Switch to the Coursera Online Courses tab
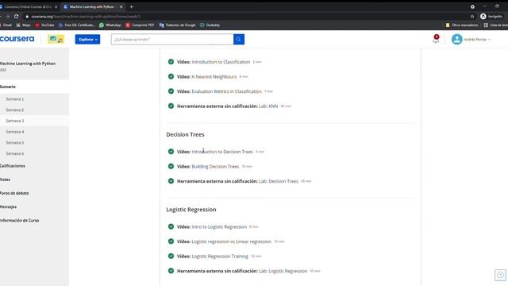Screen dimensions: 508x286 (28, 6)
